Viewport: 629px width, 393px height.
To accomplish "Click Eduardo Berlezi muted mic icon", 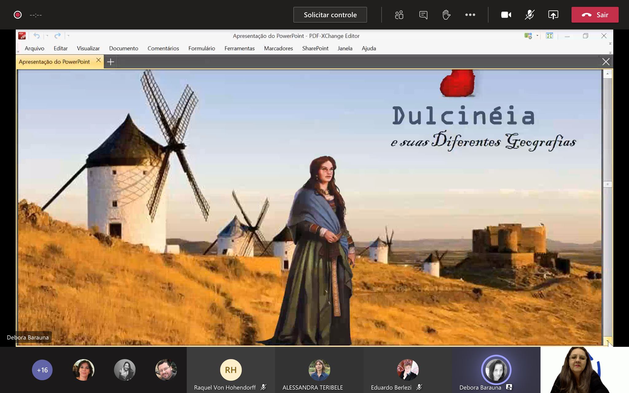I will (419, 387).
